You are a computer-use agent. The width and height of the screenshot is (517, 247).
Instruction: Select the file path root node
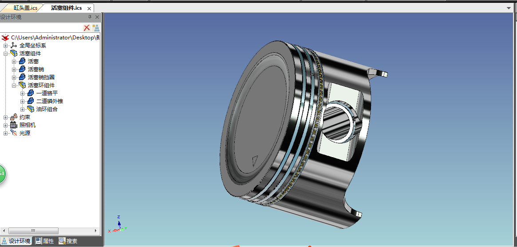click(x=55, y=38)
